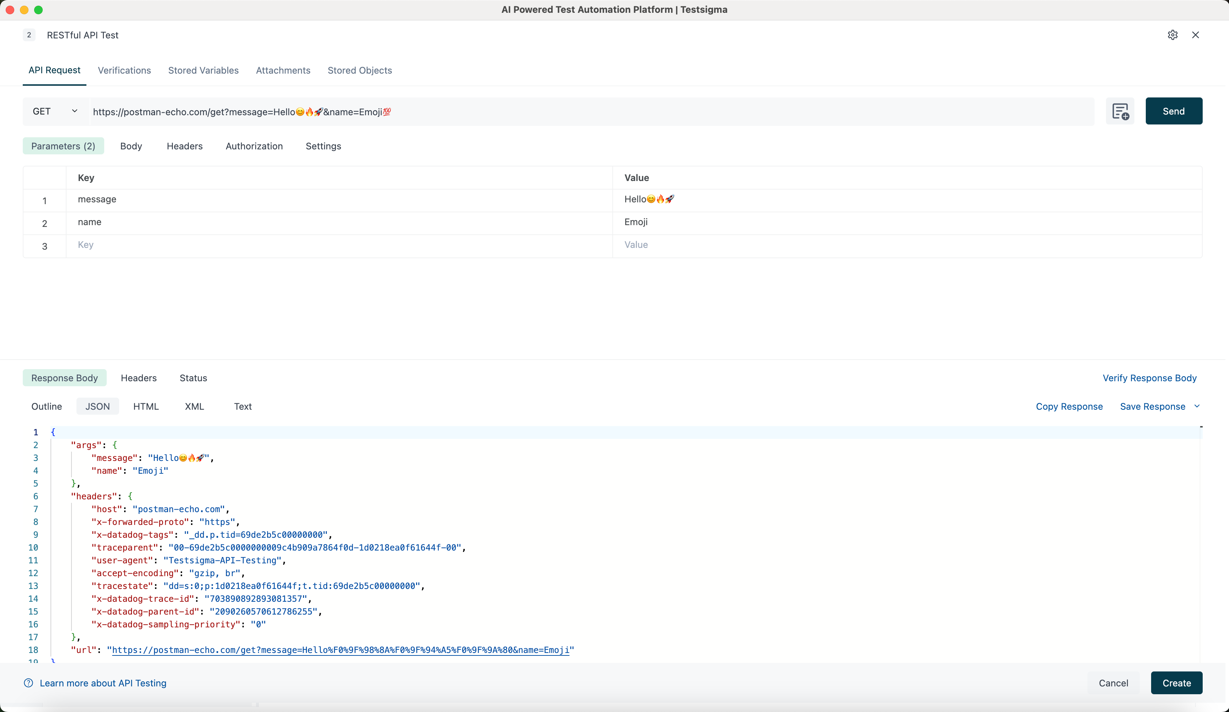Close the RESTful API Test editor

(x=1195, y=34)
